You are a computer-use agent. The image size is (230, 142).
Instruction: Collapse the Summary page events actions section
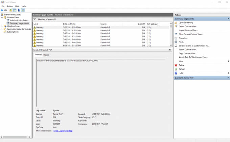click(x=228, y=19)
